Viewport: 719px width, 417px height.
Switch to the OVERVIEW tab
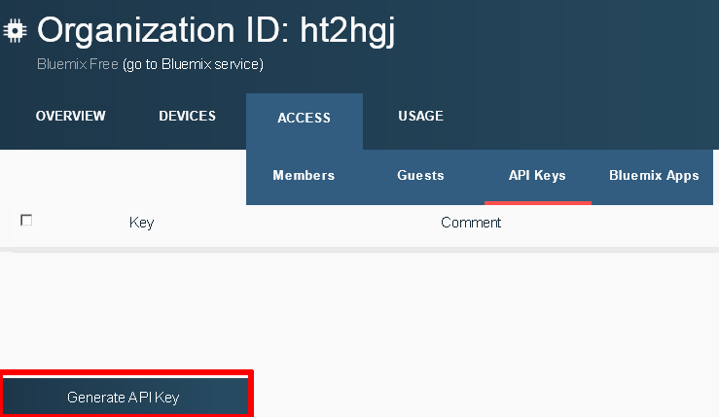coord(71,116)
